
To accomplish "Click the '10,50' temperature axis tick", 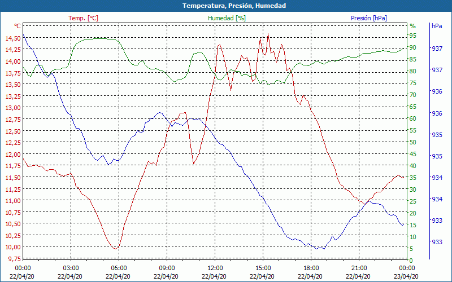I will [x=12, y=223].
